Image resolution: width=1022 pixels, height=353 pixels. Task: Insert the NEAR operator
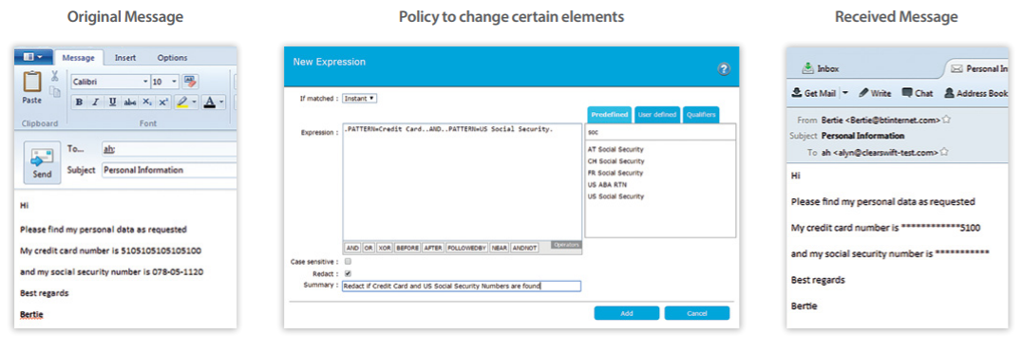pyautogui.click(x=500, y=248)
